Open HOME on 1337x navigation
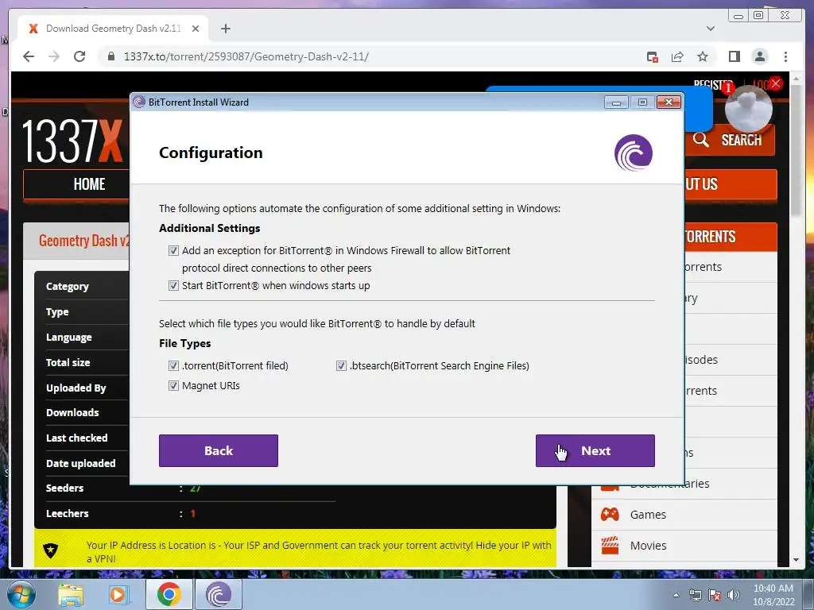814x610 pixels. pos(89,184)
